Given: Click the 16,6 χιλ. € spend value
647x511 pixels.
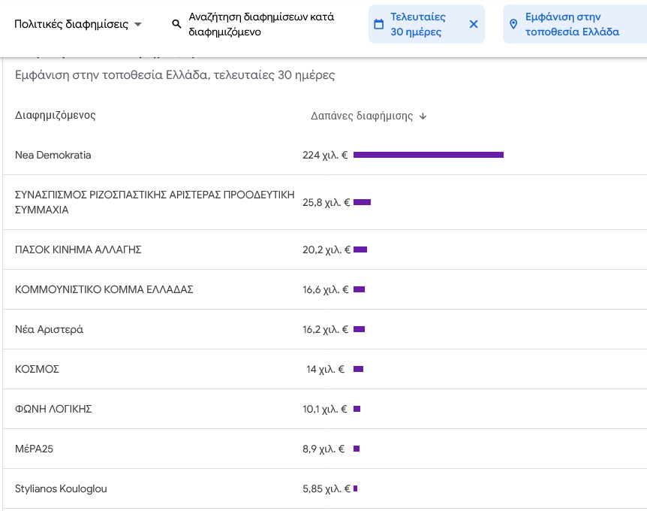Looking at the screenshot, I should click(x=326, y=289).
